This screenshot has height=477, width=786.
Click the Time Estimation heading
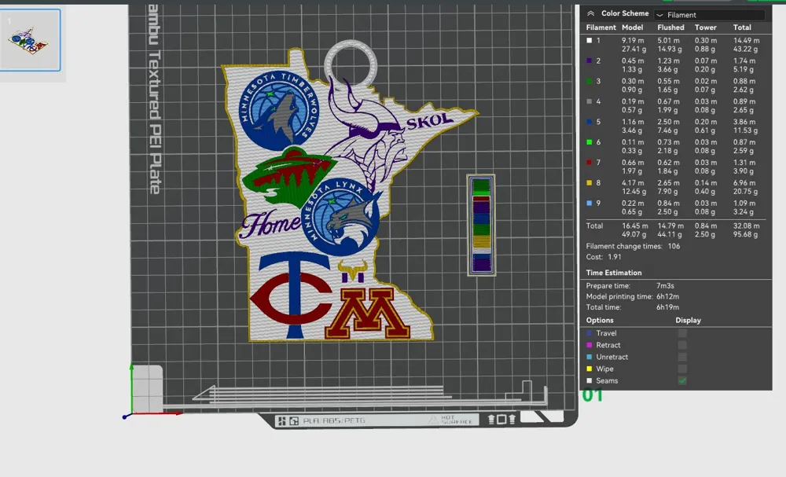(x=614, y=273)
